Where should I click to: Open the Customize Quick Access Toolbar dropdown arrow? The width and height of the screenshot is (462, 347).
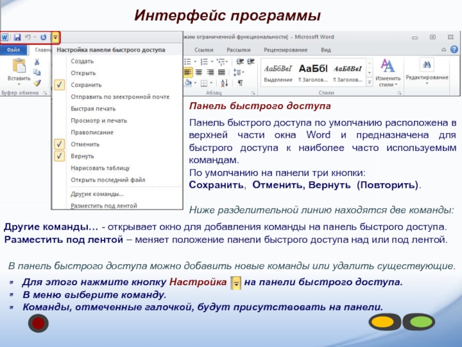coord(55,37)
